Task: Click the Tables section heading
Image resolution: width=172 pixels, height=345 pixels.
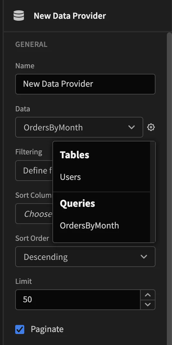Action: pyautogui.click(x=74, y=155)
